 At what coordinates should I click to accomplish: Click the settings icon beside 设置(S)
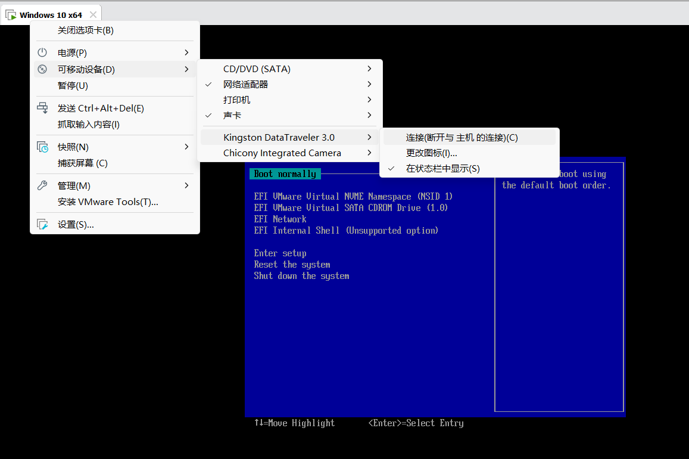click(42, 224)
